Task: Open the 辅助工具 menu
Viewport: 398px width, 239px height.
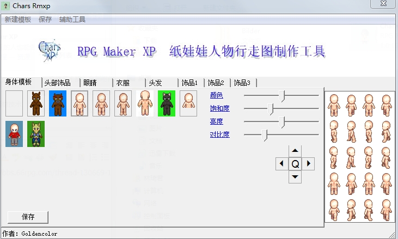Action: click(72, 20)
